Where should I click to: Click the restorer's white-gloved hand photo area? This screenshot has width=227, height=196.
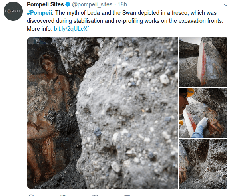(x=203, y=122)
